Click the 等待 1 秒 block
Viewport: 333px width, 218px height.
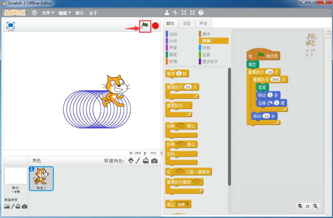pyautogui.click(x=177, y=74)
